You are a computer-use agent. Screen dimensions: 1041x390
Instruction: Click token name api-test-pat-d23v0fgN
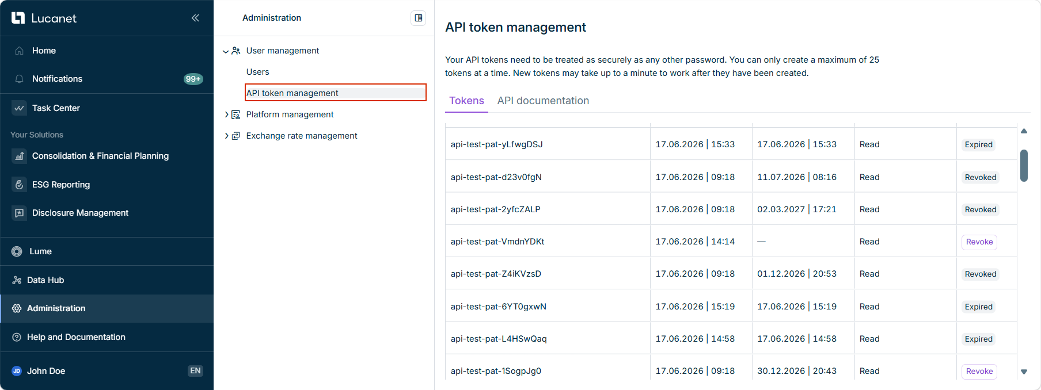tap(496, 177)
